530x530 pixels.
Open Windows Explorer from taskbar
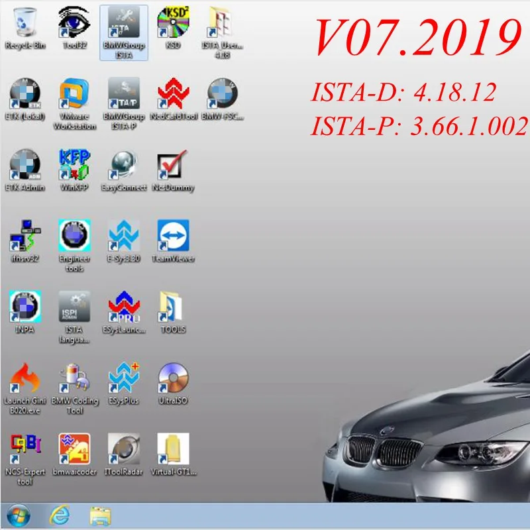(101, 516)
